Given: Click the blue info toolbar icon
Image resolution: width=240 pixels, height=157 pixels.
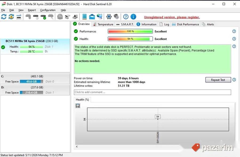Looking at the screenshot, I should (x=134, y=17).
